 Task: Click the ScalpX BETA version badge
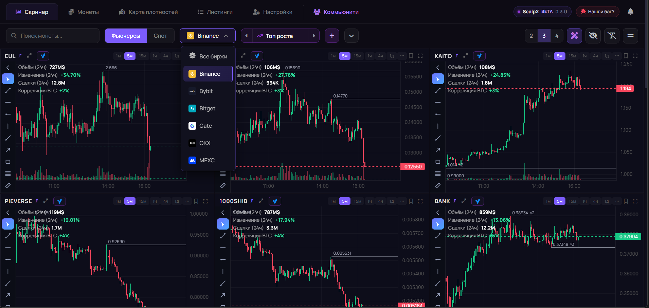[x=542, y=12]
